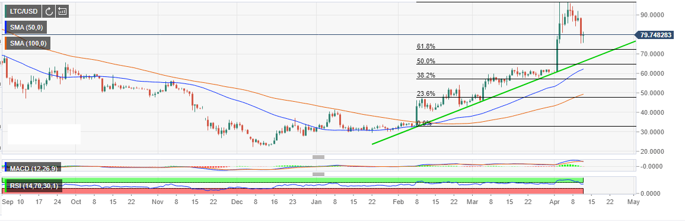Click the 38.2% Fibonacci level label
Image resolution: width=685 pixels, height=223 pixels.
point(426,75)
